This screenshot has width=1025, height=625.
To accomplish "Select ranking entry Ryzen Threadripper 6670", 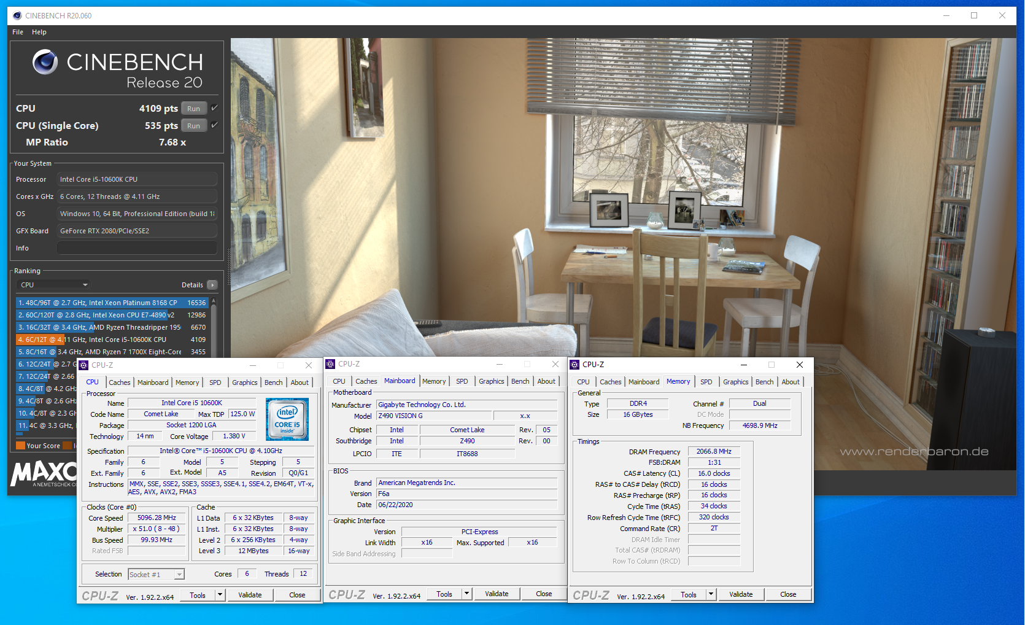I will click(112, 327).
